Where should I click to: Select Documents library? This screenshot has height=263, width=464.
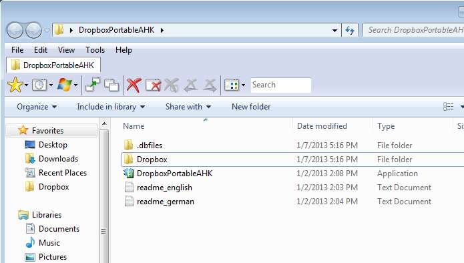point(59,229)
